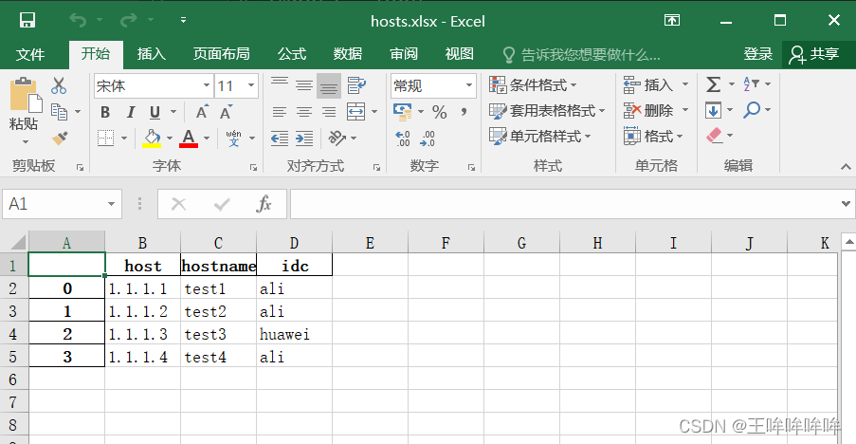Select bottom vertical alignment

[329, 85]
